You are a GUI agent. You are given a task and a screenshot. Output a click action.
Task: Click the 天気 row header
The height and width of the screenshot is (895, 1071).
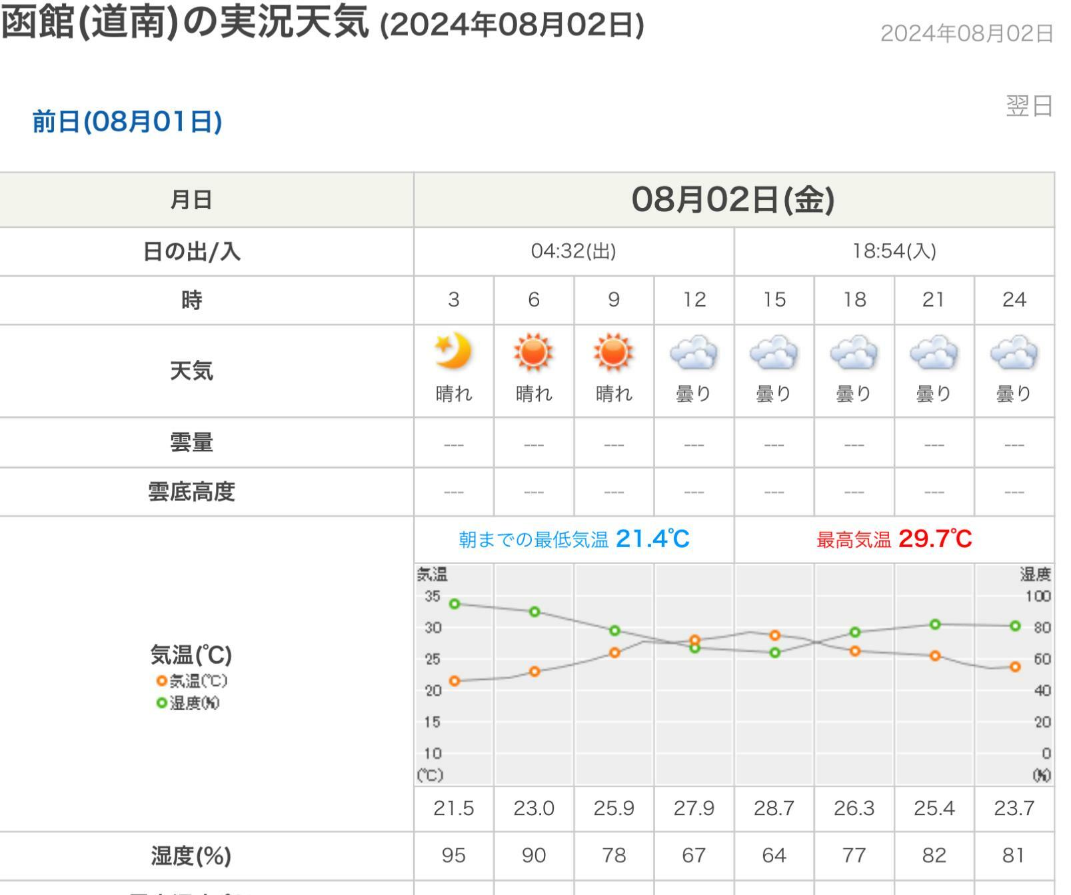pos(191,371)
